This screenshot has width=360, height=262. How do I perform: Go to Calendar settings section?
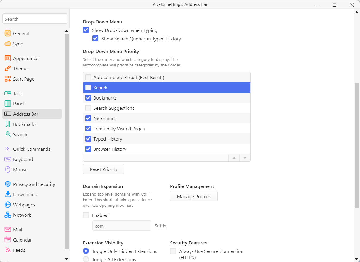(32, 240)
